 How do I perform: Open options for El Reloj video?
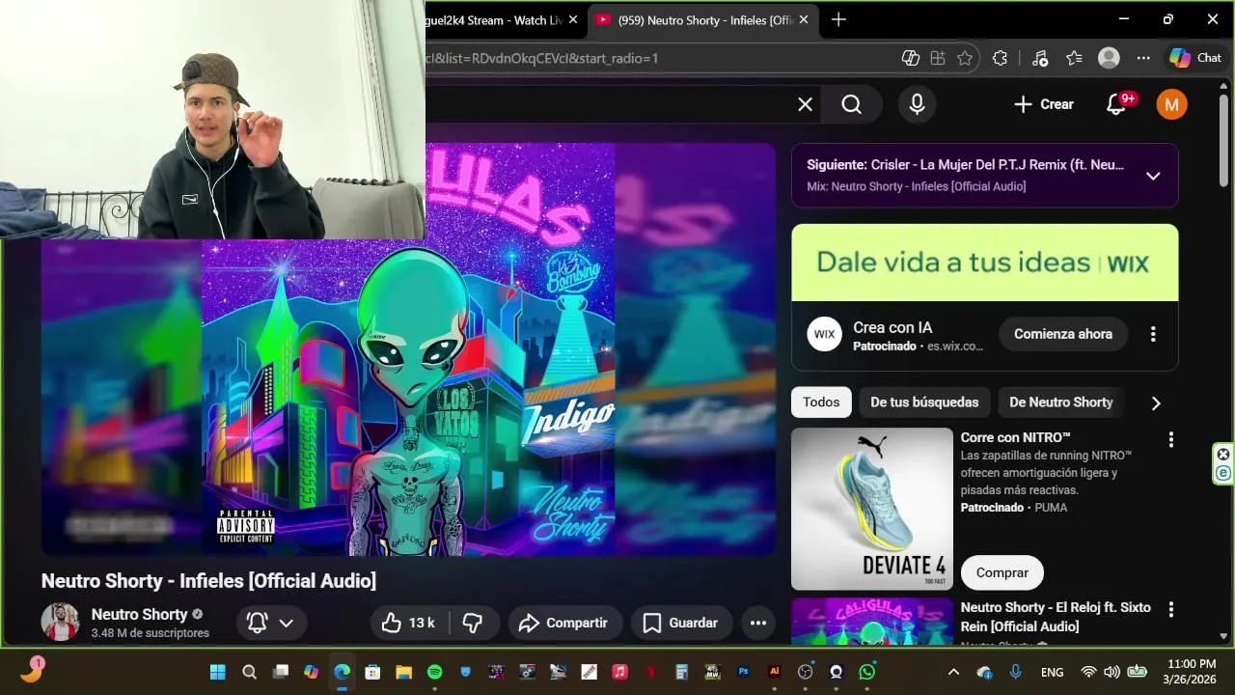point(1170,610)
